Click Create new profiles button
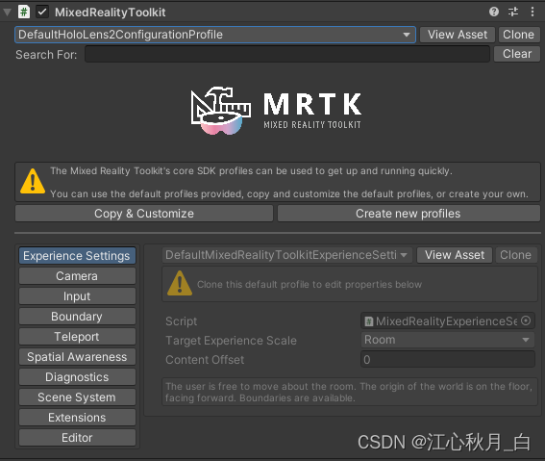 (409, 214)
